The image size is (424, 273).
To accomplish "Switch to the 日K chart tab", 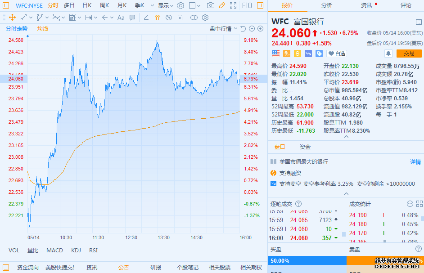I will pyautogui.click(x=87, y=5).
